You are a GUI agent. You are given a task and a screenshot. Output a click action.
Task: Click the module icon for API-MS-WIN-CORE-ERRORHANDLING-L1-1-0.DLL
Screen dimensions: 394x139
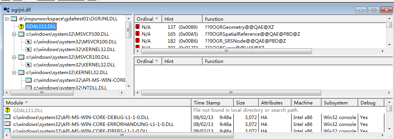coord(8,124)
